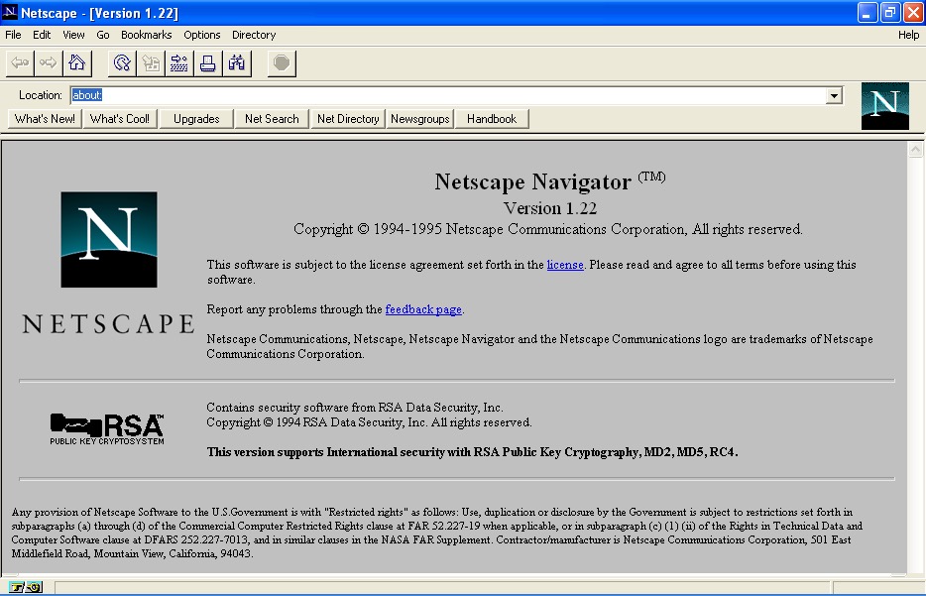Image resolution: width=926 pixels, height=596 pixels.
Task: Click the status bar message area
Action: (443, 587)
